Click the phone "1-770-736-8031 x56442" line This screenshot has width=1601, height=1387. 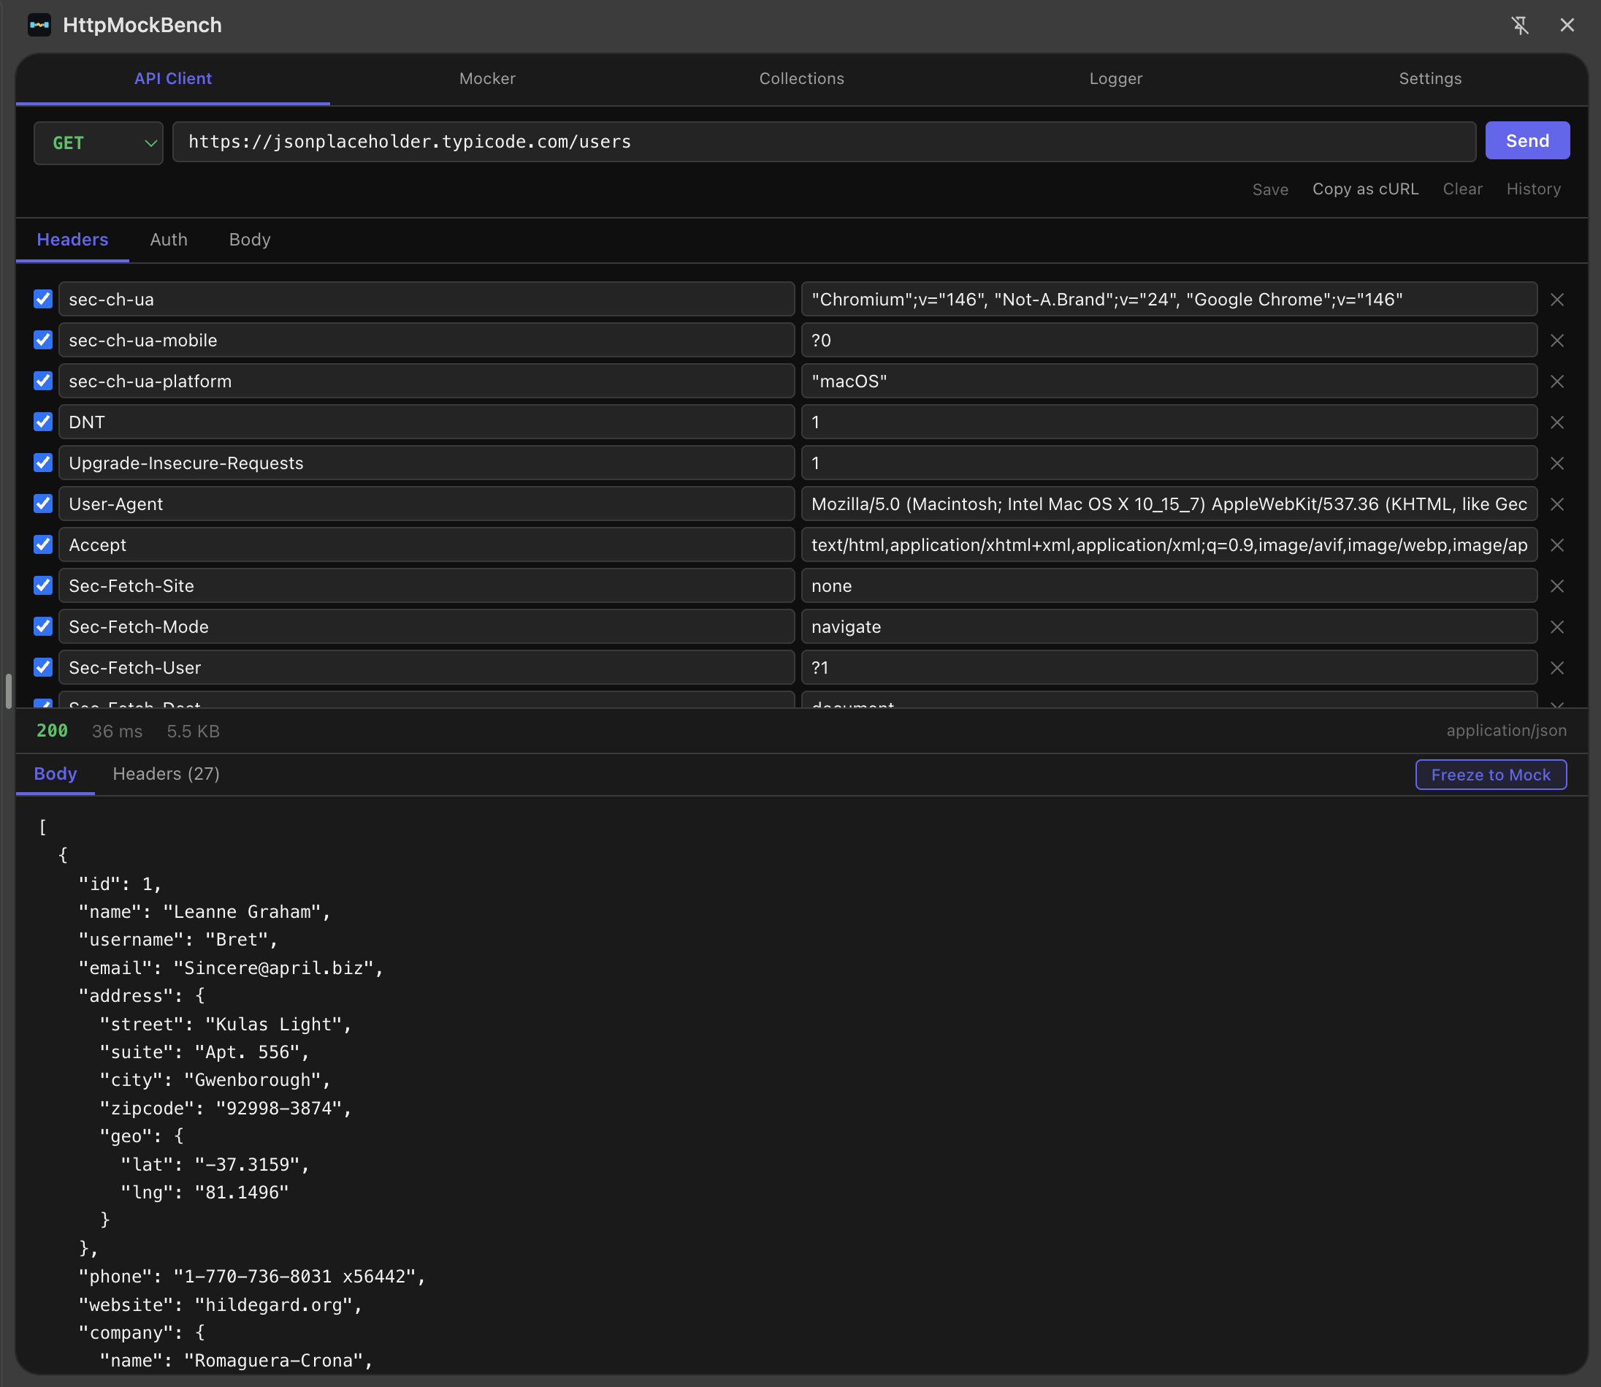(x=252, y=1277)
